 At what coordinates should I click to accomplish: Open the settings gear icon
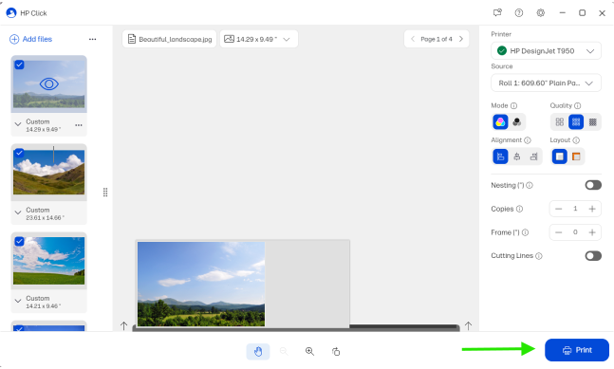click(541, 13)
